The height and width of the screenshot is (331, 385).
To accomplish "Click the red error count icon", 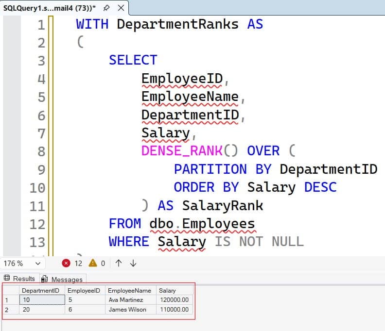I will coord(66,264).
